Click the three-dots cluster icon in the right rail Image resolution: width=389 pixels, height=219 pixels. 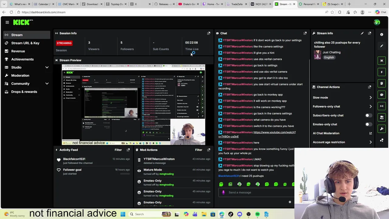(x=382, y=140)
